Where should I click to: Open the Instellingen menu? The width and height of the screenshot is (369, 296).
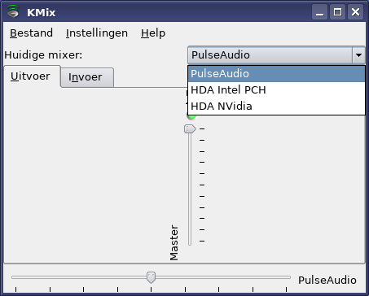(x=97, y=33)
